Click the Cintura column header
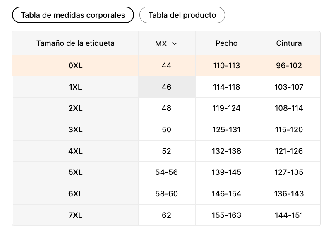 pos(289,43)
